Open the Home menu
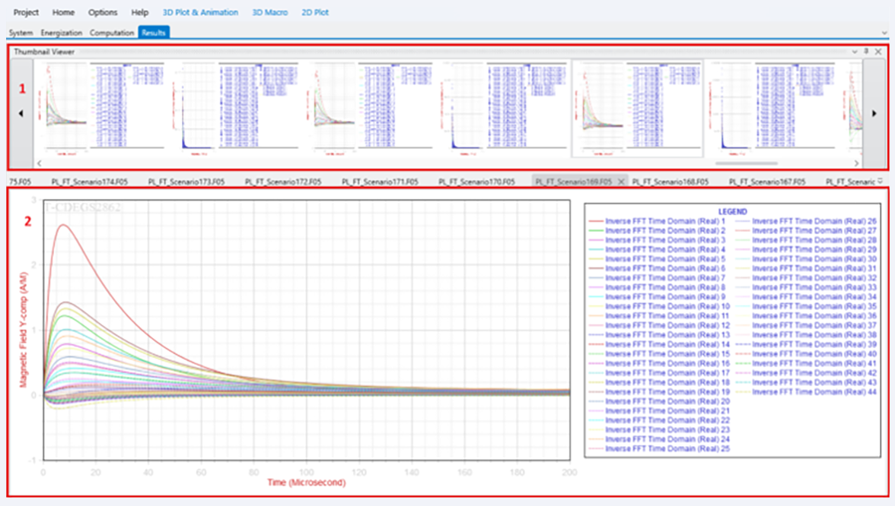The width and height of the screenshot is (895, 506). [x=62, y=12]
